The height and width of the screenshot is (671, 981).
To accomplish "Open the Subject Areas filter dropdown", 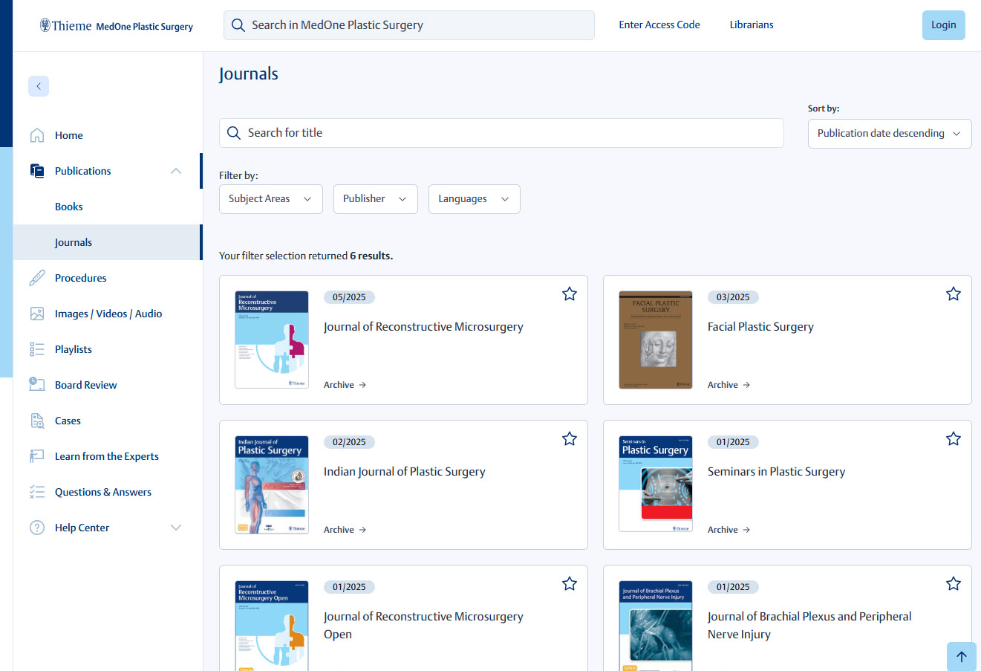I will [x=270, y=198].
